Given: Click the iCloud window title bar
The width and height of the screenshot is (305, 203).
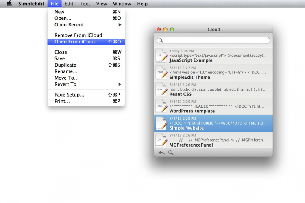Looking at the screenshot, I should coord(213,29).
